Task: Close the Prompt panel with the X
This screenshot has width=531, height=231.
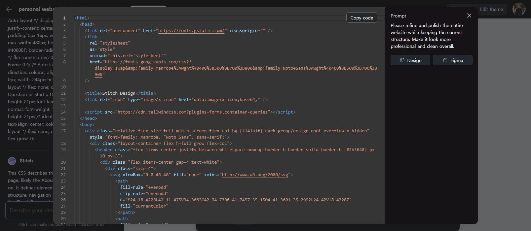Action: tap(469, 16)
